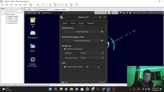Switch to the Settings tab in Appearance
The height and width of the screenshot is (92, 164).
click(91, 23)
